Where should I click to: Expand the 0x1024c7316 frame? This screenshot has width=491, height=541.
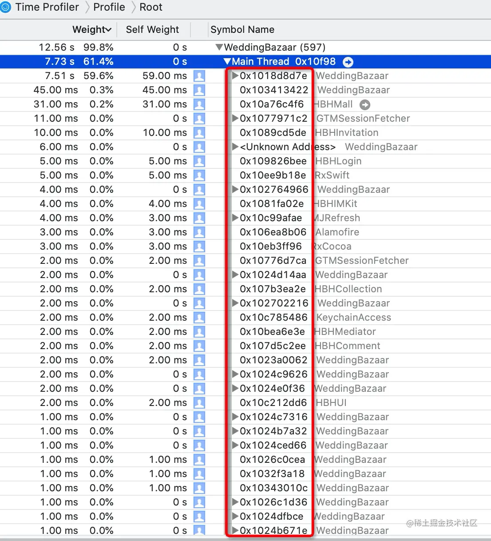click(235, 417)
